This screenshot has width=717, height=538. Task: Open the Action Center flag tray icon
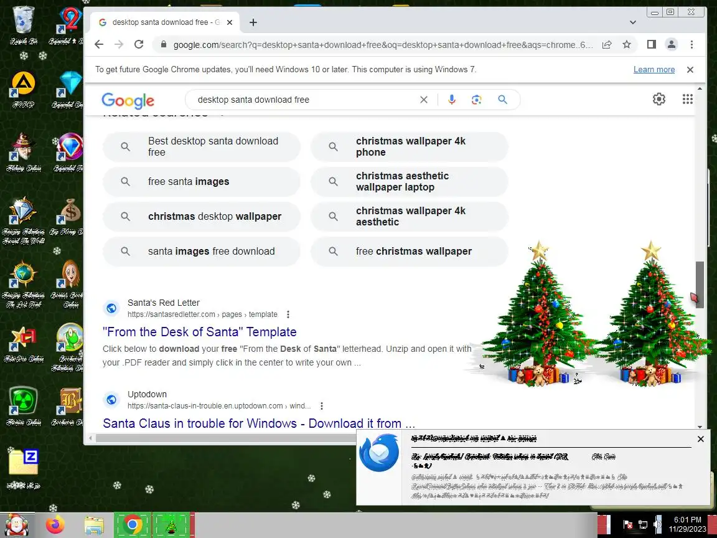629,525
